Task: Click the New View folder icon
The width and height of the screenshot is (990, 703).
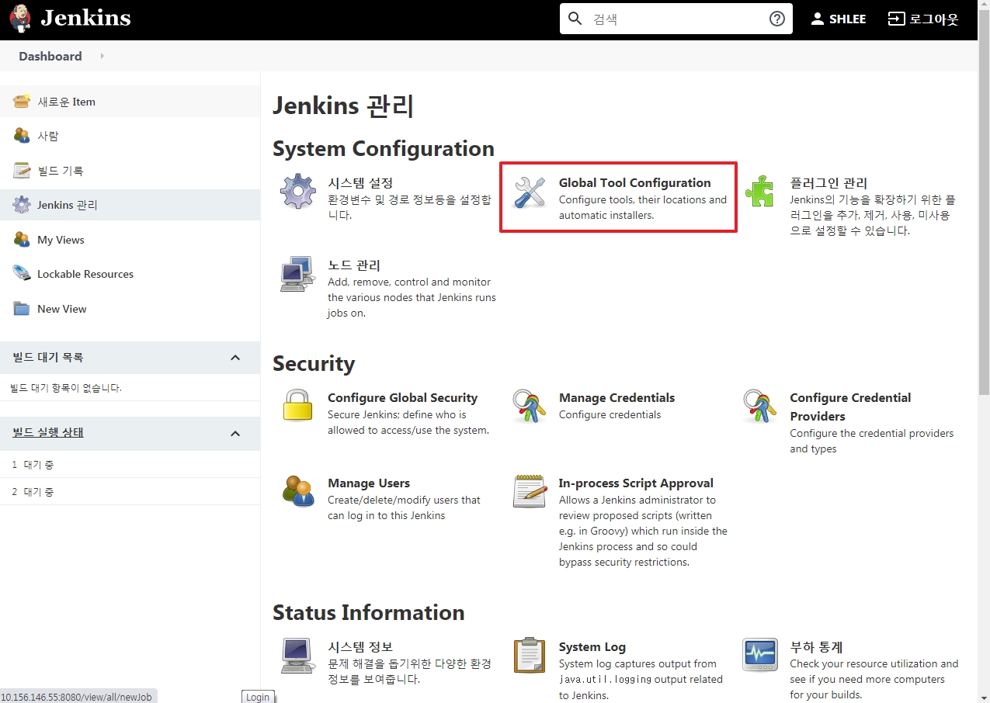Action: click(x=22, y=309)
